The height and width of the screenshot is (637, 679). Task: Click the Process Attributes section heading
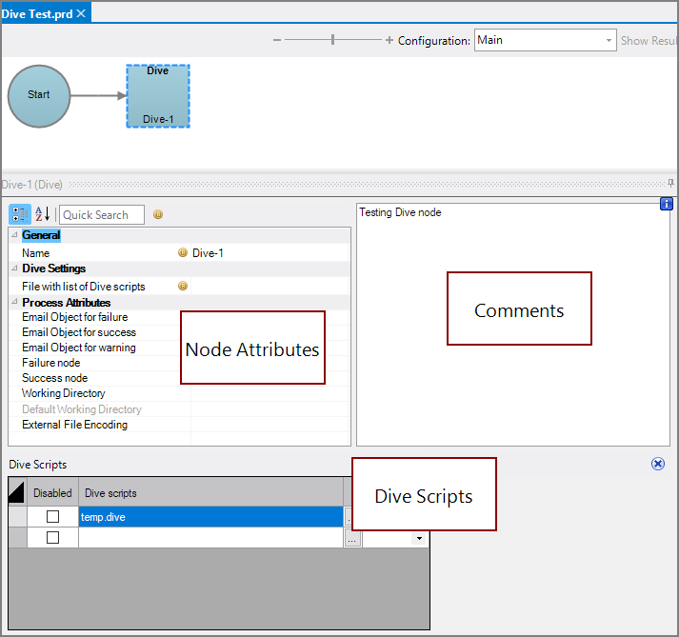67,302
